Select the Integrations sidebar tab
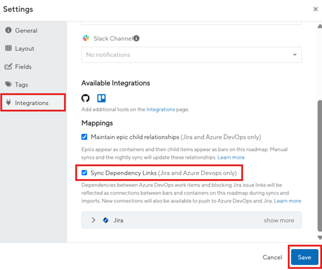322x270 pixels. pos(34,102)
